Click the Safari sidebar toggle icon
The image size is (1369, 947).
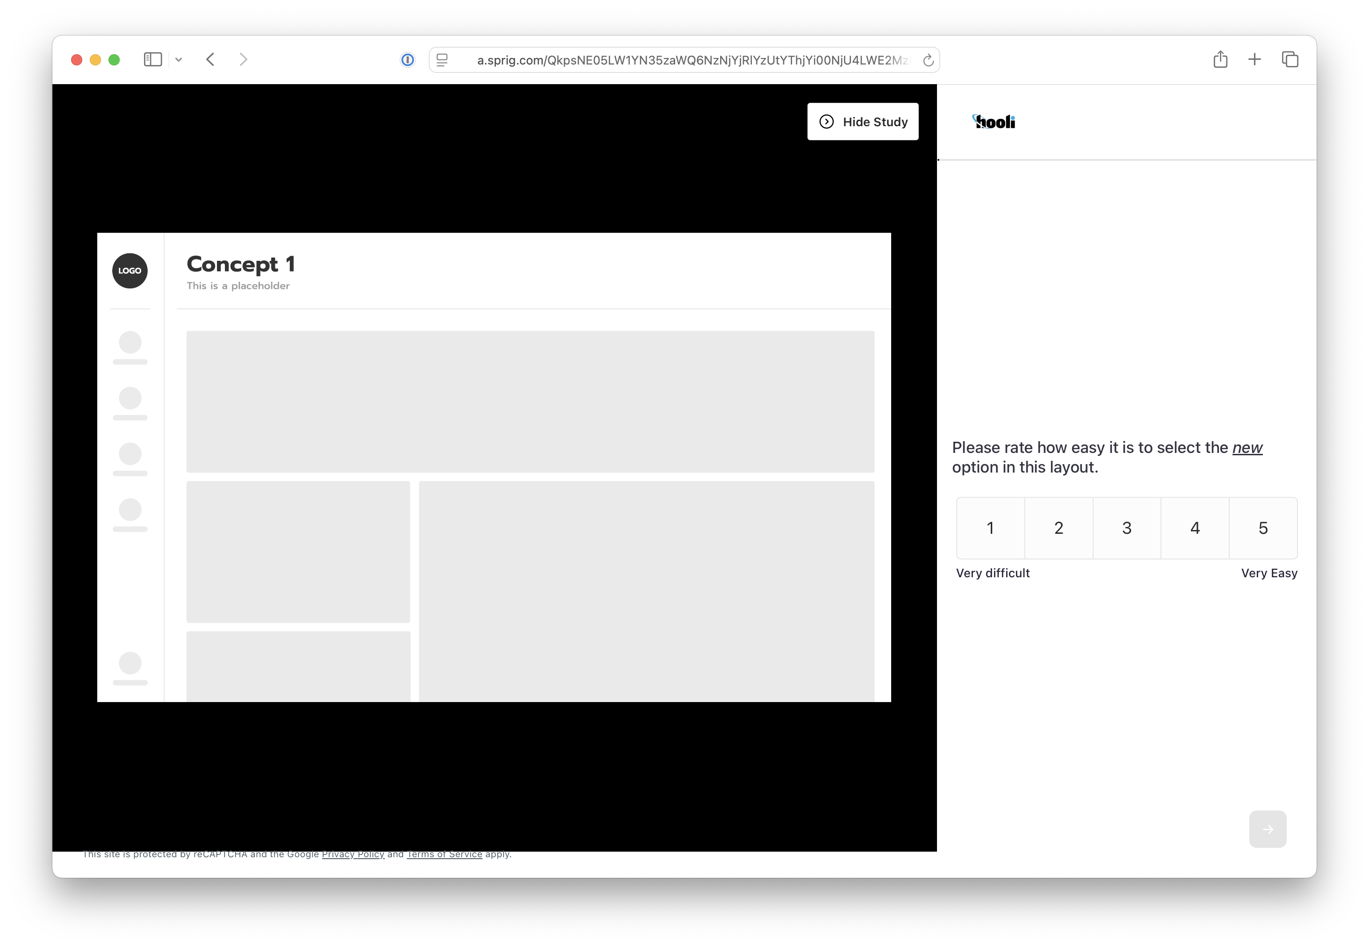152,59
